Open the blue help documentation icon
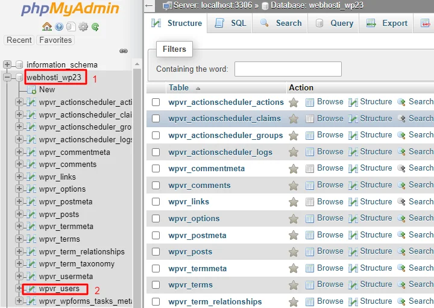Screen dimensions: 434x308 [59, 27]
